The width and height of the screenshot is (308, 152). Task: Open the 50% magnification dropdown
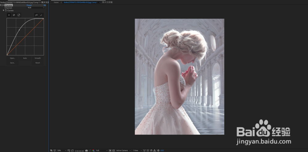point(62,150)
